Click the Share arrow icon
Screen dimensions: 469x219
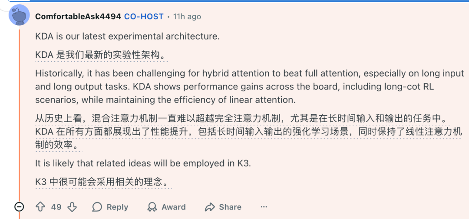coord(210,207)
